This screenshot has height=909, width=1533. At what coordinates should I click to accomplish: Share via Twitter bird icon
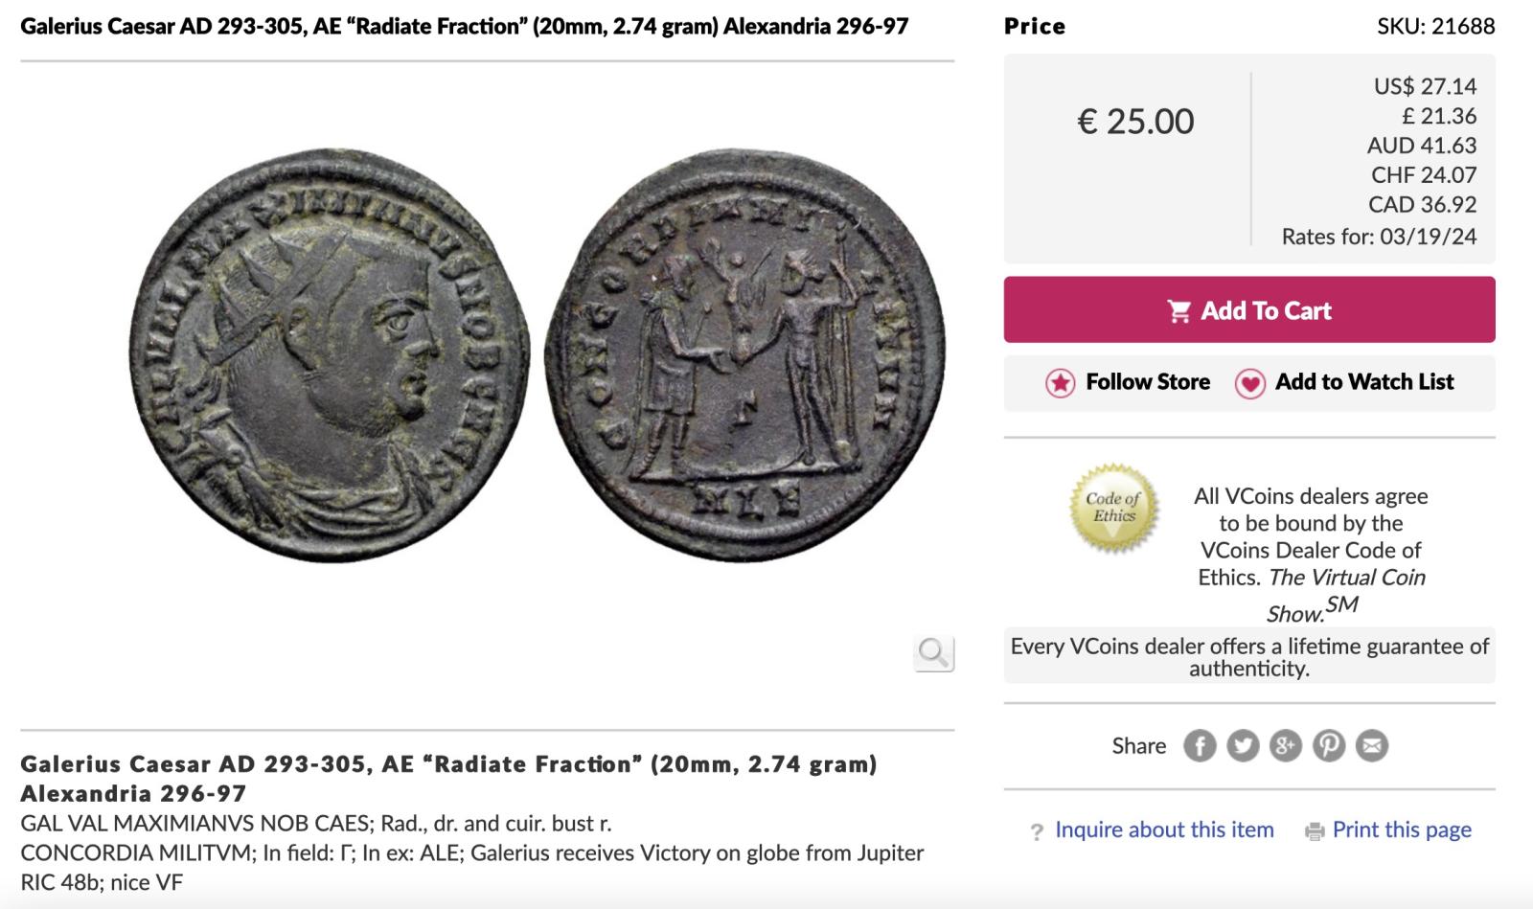[1243, 745]
